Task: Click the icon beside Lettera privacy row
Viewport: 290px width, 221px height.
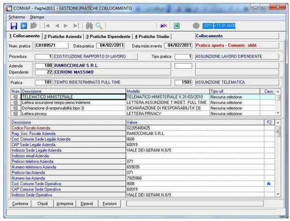Action: [15, 114]
